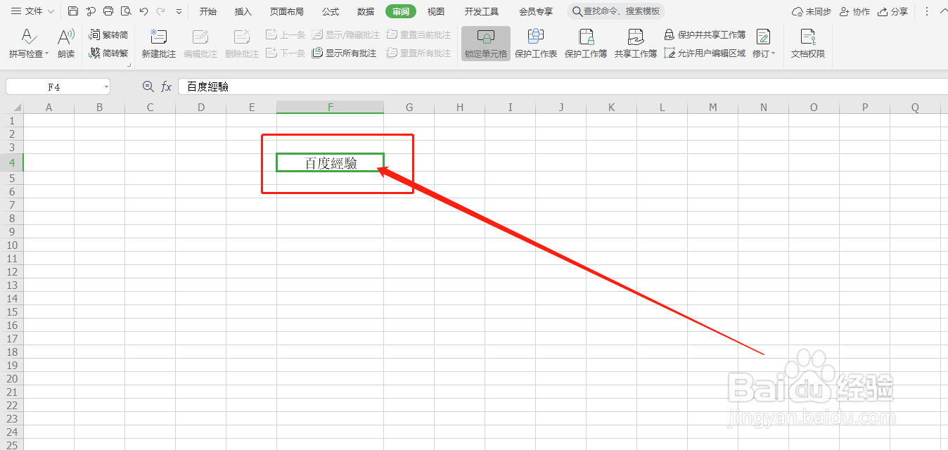Select cell F4 with 百度經驗

pos(331,162)
